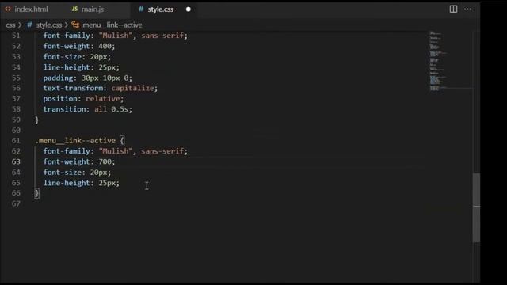Click line number 67 in the gutter

point(16,203)
